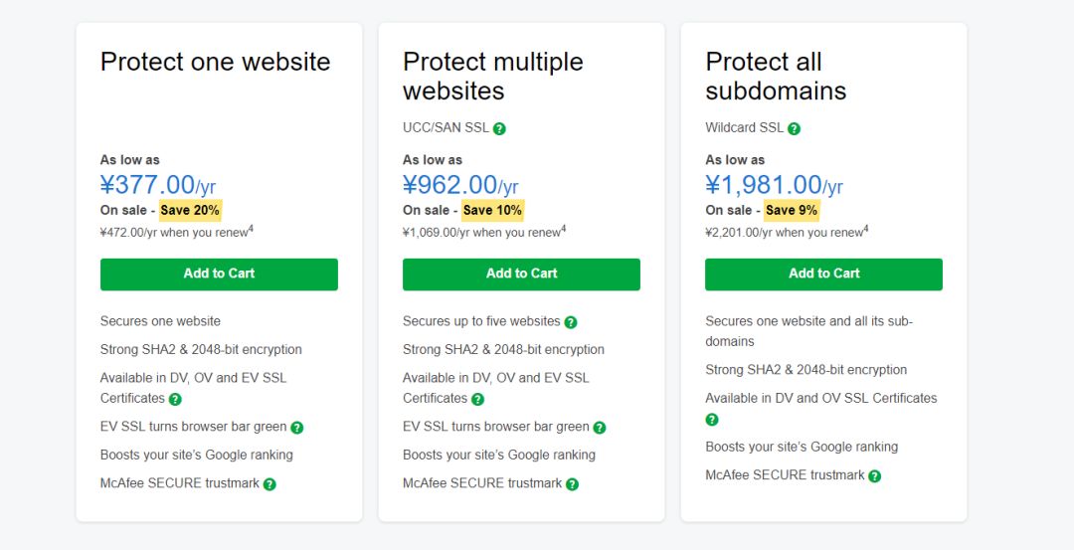
Task: Add 'Protect all subdomains' plan to cart
Action: pos(823,275)
